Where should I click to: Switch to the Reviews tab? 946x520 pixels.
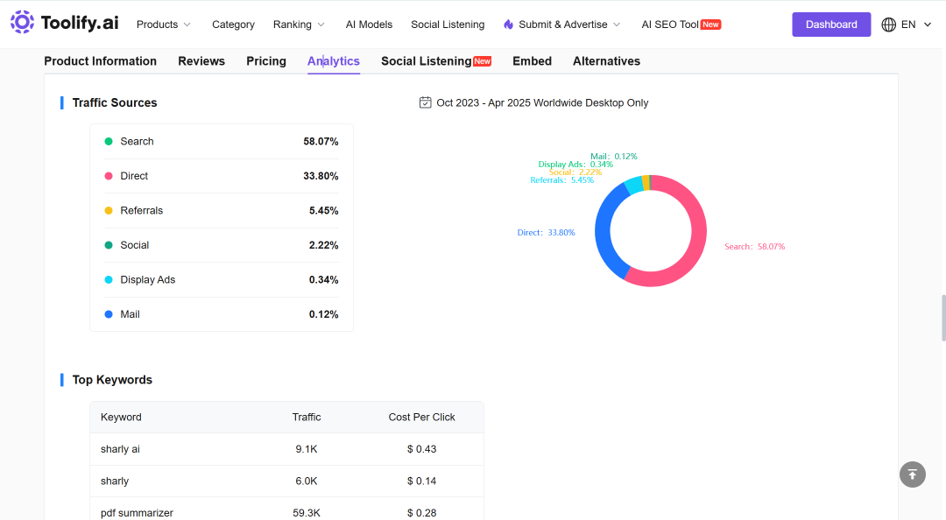click(x=201, y=61)
